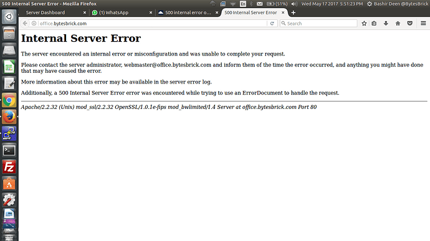Launch Google Chrome from launcher

click(x=9, y=100)
